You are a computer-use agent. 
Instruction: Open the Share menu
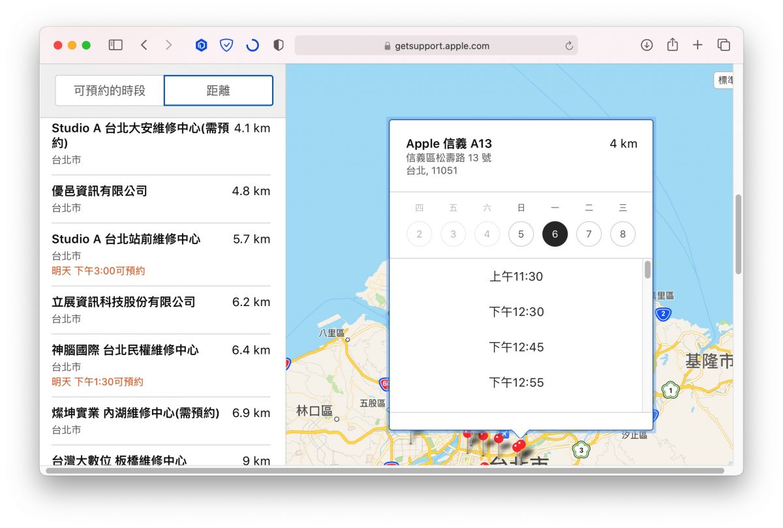(x=673, y=44)
